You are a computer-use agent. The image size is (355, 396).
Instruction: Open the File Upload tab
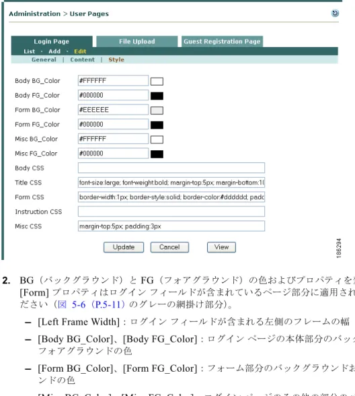(x=137, y=42)
